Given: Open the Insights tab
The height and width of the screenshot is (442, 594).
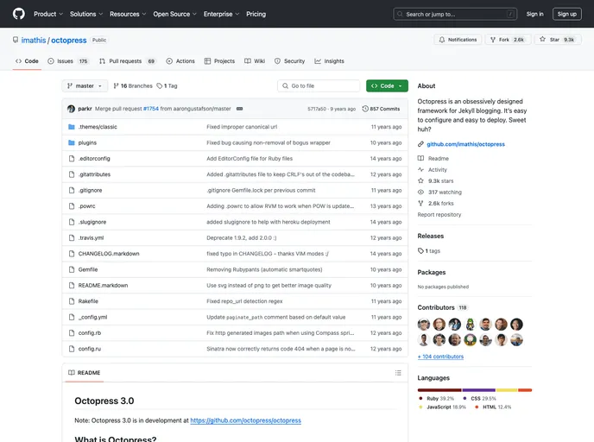Looking at the screenshot, I should tap(329, 61).
